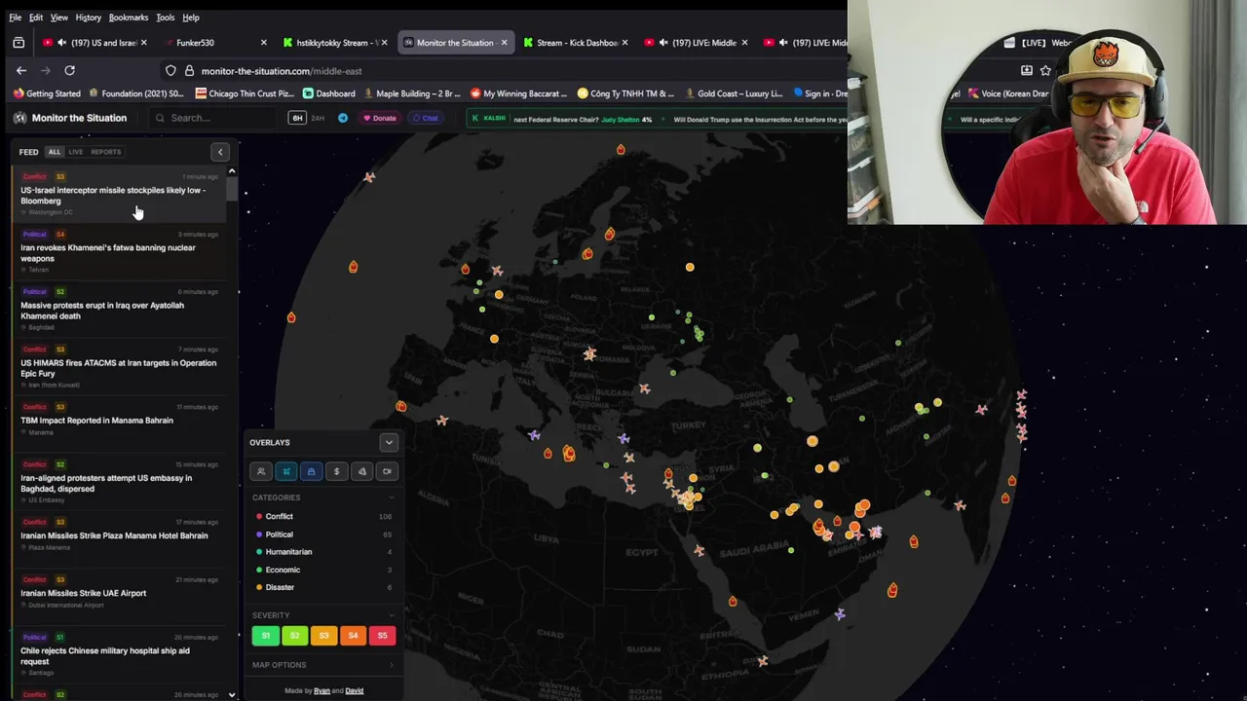1247x701 pixels.
Task: Open the Getting Started bookmark
Action: coord(47,93)
